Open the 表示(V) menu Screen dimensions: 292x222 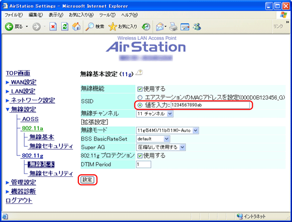pyautogui.click(x=56, y=15)
